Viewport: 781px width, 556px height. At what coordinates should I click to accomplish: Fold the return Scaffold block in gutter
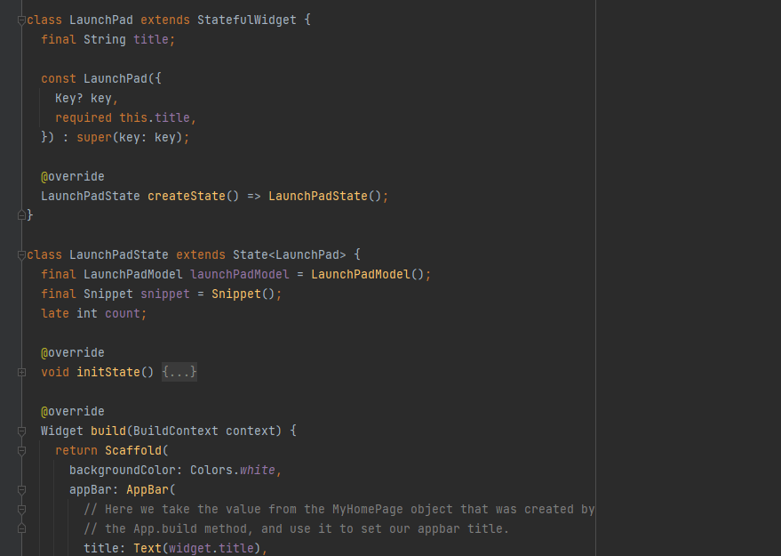[x=21, y=450]
